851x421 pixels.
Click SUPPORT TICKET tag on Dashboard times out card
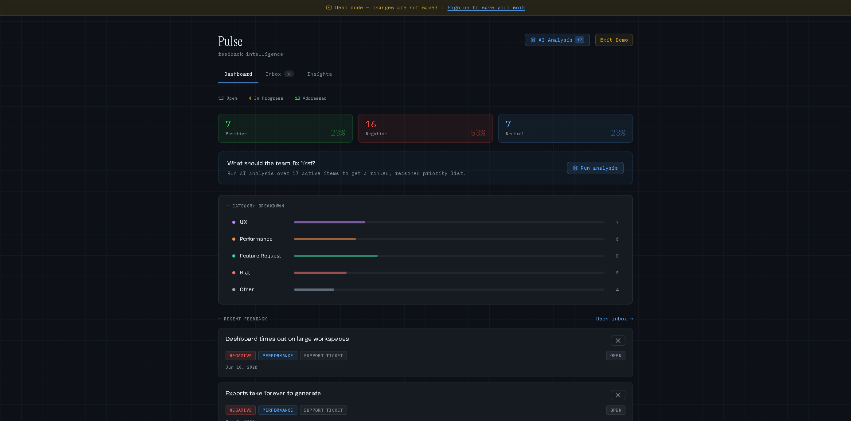pos(324,355)
